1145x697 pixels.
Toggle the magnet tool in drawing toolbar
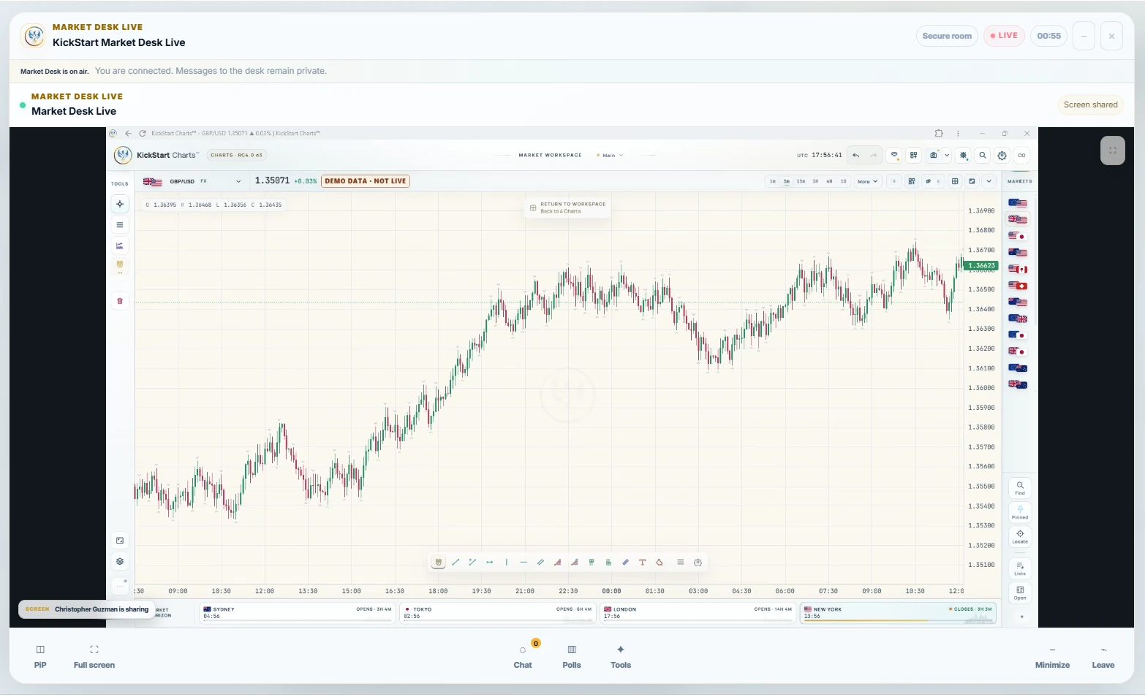(439, 563)
